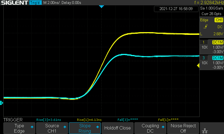Click the yellow trigger level arrow
This screenshot has width=224, height=134.
198,66
